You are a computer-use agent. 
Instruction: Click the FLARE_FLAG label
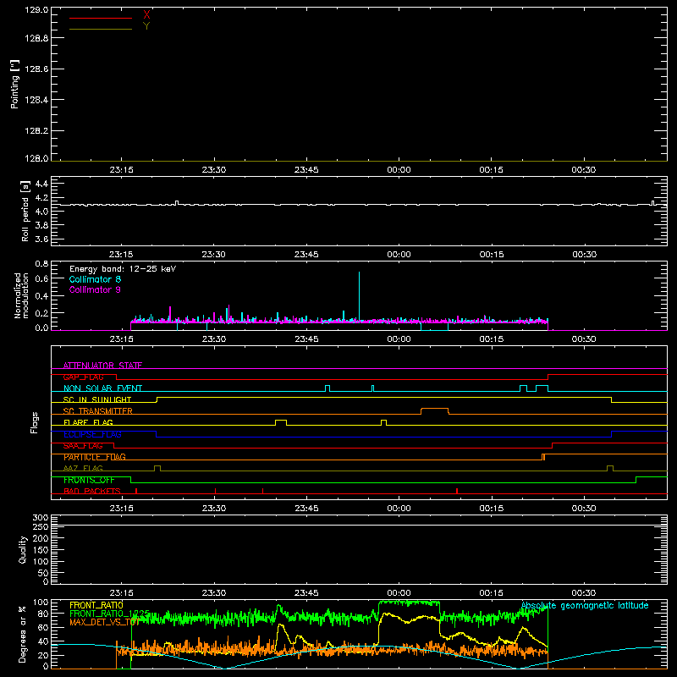pyautogui.click(x=88, y=422)
